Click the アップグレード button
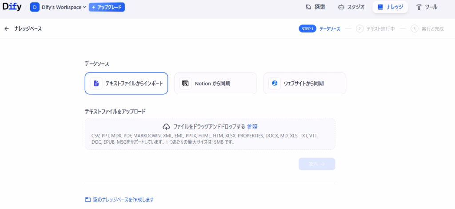 107,7
